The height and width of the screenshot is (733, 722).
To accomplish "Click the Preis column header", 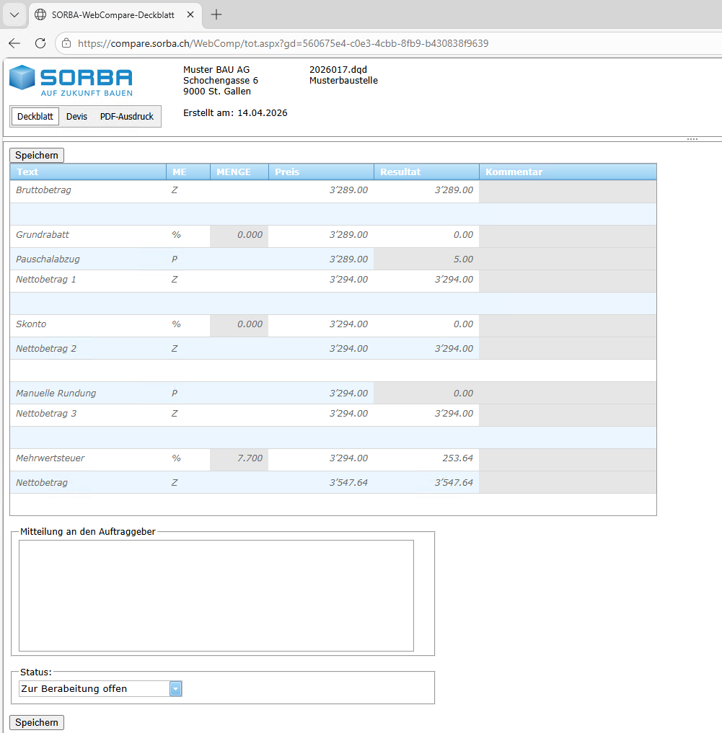I will [x=321, y=172].
